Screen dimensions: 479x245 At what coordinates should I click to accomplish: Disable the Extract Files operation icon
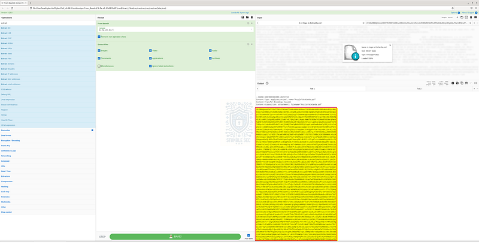[248, 44]
